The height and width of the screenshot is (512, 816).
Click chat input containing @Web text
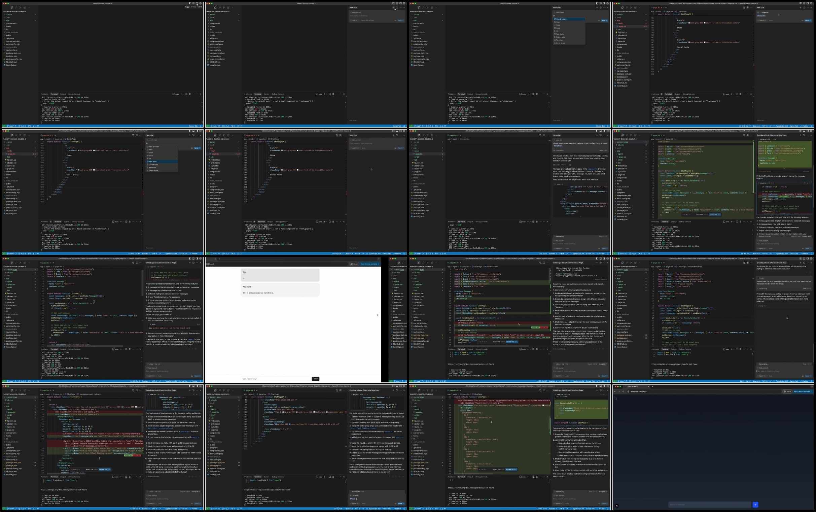coord(377,499)
